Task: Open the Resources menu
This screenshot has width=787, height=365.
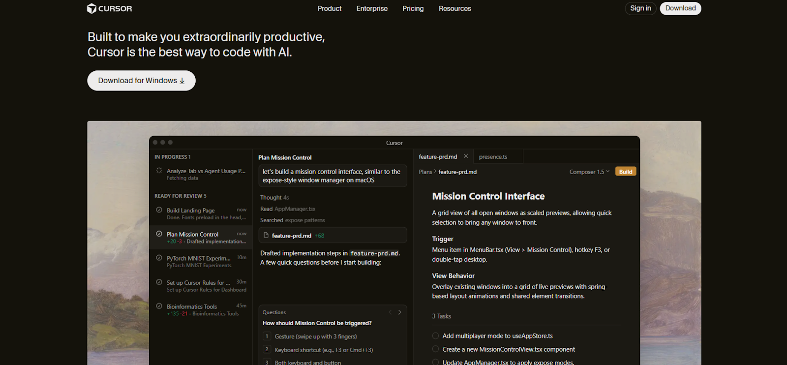Action: point(454,8)
